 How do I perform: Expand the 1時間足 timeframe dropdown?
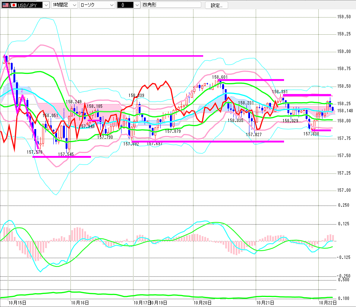pos(64,5)
